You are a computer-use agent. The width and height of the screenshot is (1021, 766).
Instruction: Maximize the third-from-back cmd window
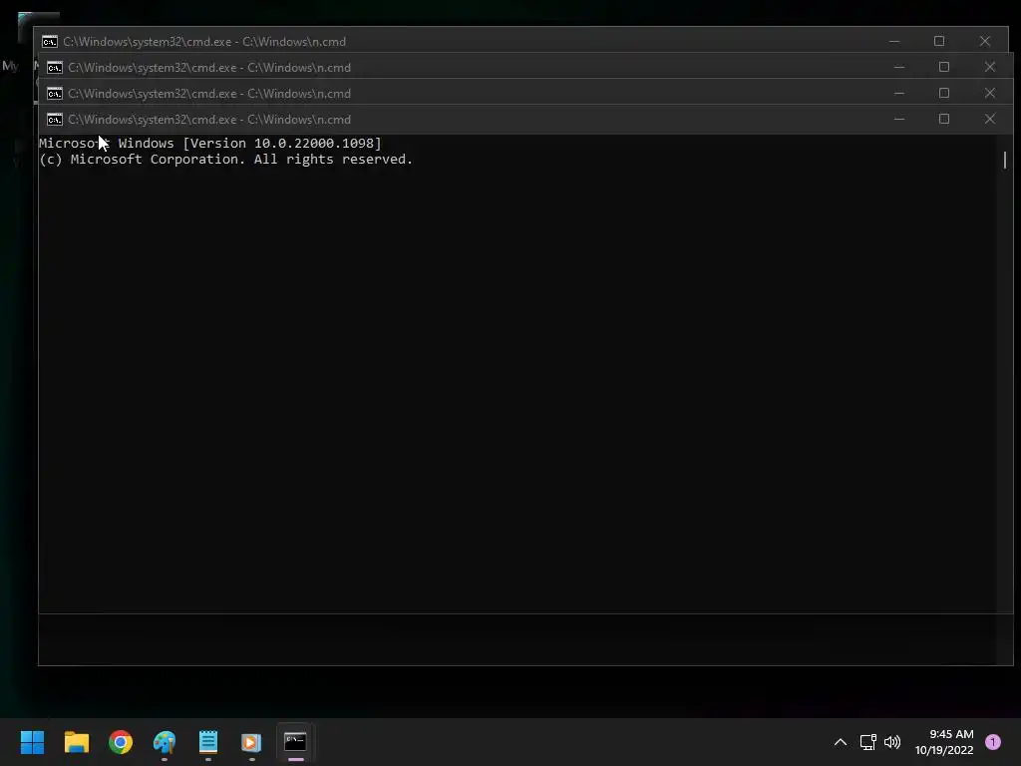(944, 93)
